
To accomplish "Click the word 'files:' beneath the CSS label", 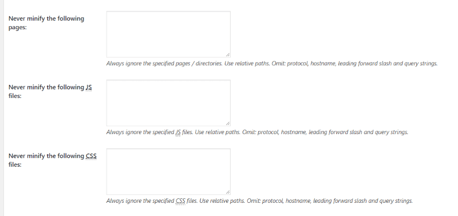I will coord(15,164).
